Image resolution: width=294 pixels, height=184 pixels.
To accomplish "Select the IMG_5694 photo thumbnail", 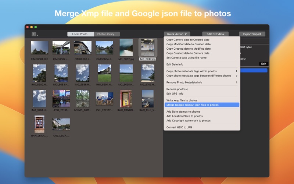I will [104, 73].
